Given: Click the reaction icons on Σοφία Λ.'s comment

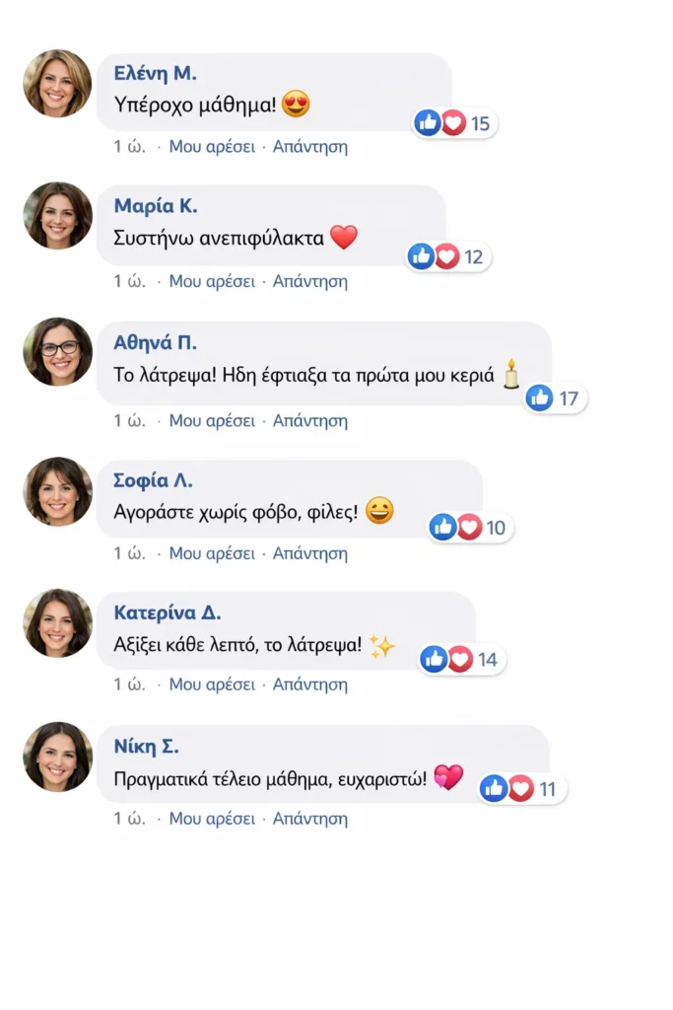Looking at the screenshot, I should point(456,528).
